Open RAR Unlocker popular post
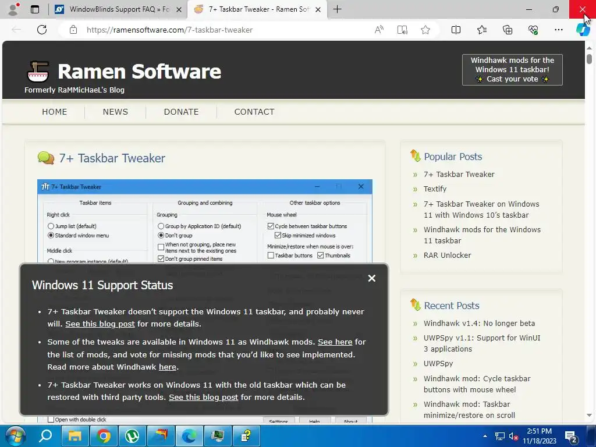This screenshot has width=596, height=447. point(448,256)
